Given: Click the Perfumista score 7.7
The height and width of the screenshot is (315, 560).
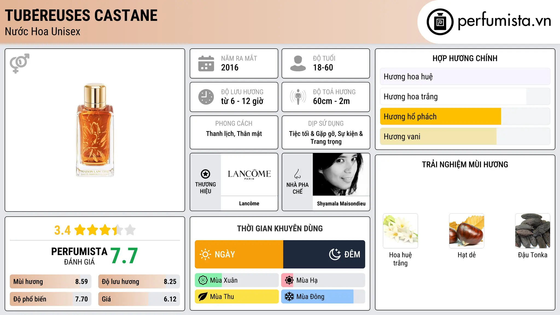Looking at the screenshot, I should point(124,256).
